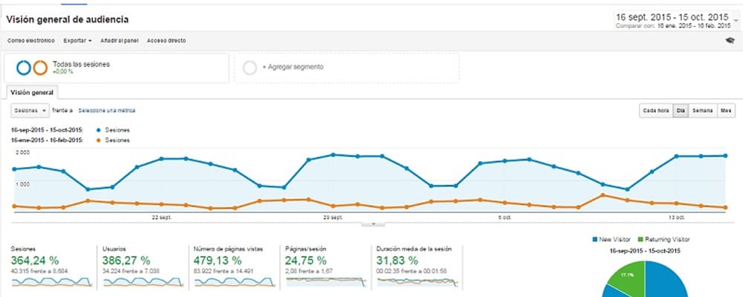Click Seleccione una métrica link
Screen dimensions: 743x297
106,111
